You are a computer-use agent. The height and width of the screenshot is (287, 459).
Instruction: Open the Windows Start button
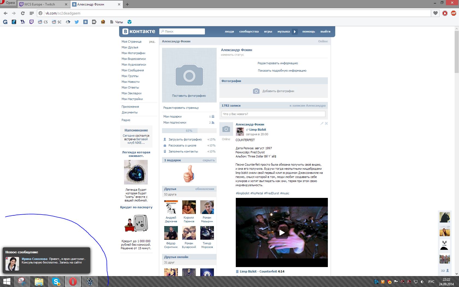[7, 282]
